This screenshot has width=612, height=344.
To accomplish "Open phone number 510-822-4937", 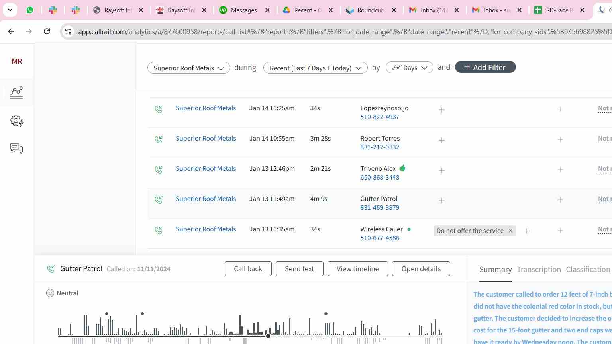I will coord(380,117).
